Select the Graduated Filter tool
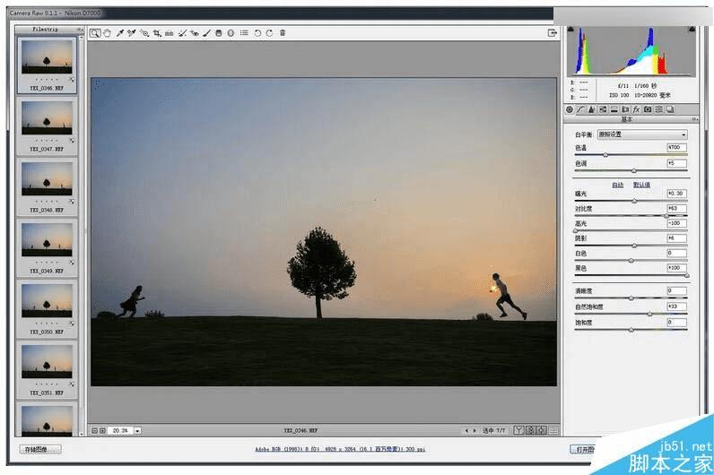 (219, 33)
